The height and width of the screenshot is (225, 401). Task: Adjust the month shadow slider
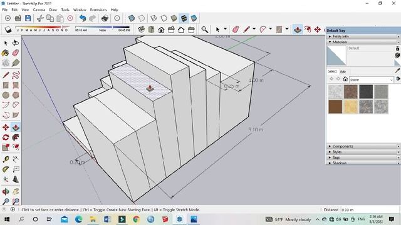click(42, 27)
